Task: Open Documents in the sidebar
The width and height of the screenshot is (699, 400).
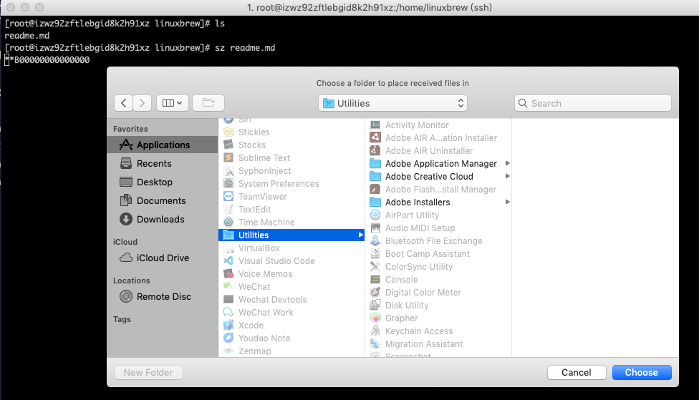Action: coord(163,200)
